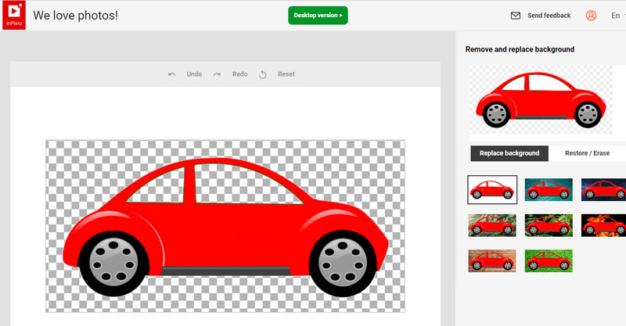The height and width of the screenshot is (326, 626).
Task: Click the undo arrow icon
Action: click(171, 74)
